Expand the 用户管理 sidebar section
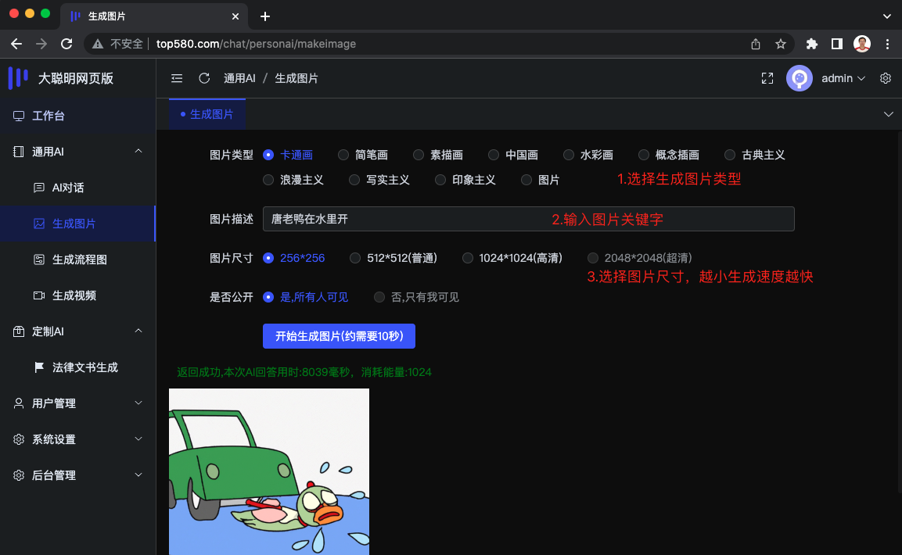 (x=138, y=403)
